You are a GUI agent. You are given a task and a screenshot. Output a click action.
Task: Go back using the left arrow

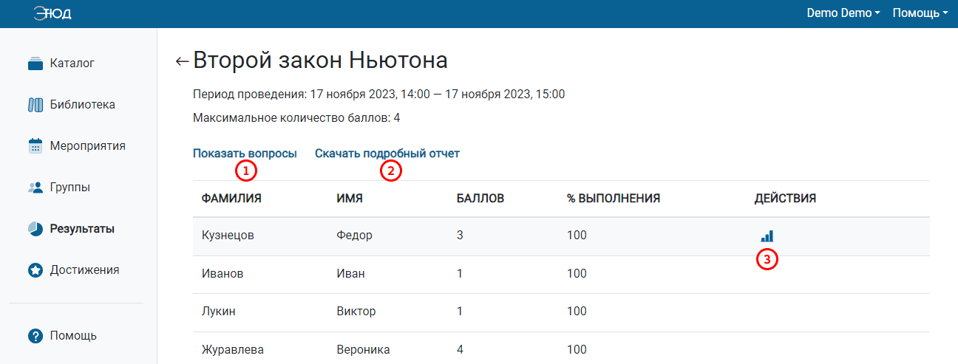(x=182, y=61)
